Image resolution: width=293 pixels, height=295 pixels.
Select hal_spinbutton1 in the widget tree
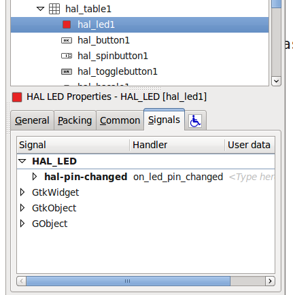tap(113, 56)
